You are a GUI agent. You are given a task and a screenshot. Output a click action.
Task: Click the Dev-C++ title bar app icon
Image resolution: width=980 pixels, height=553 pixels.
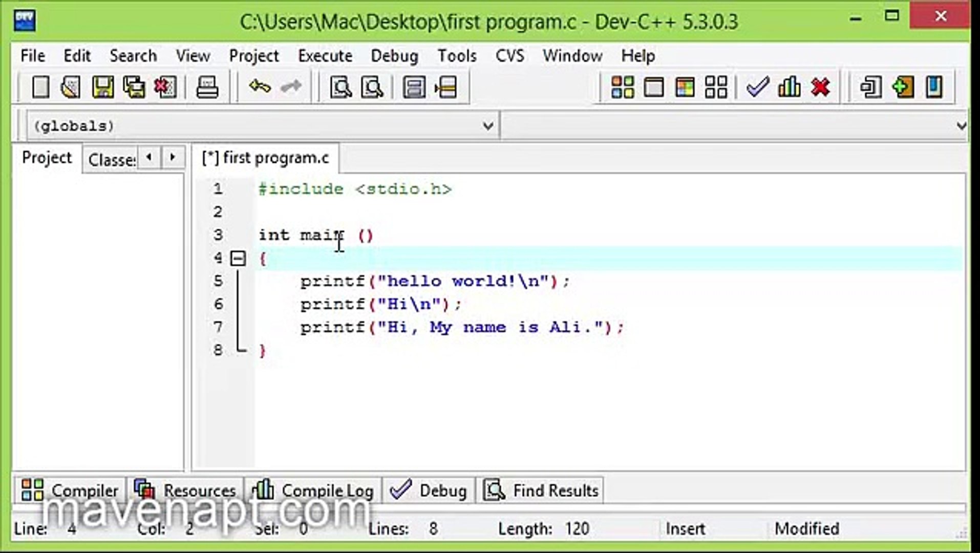click(x=25, y=21)
